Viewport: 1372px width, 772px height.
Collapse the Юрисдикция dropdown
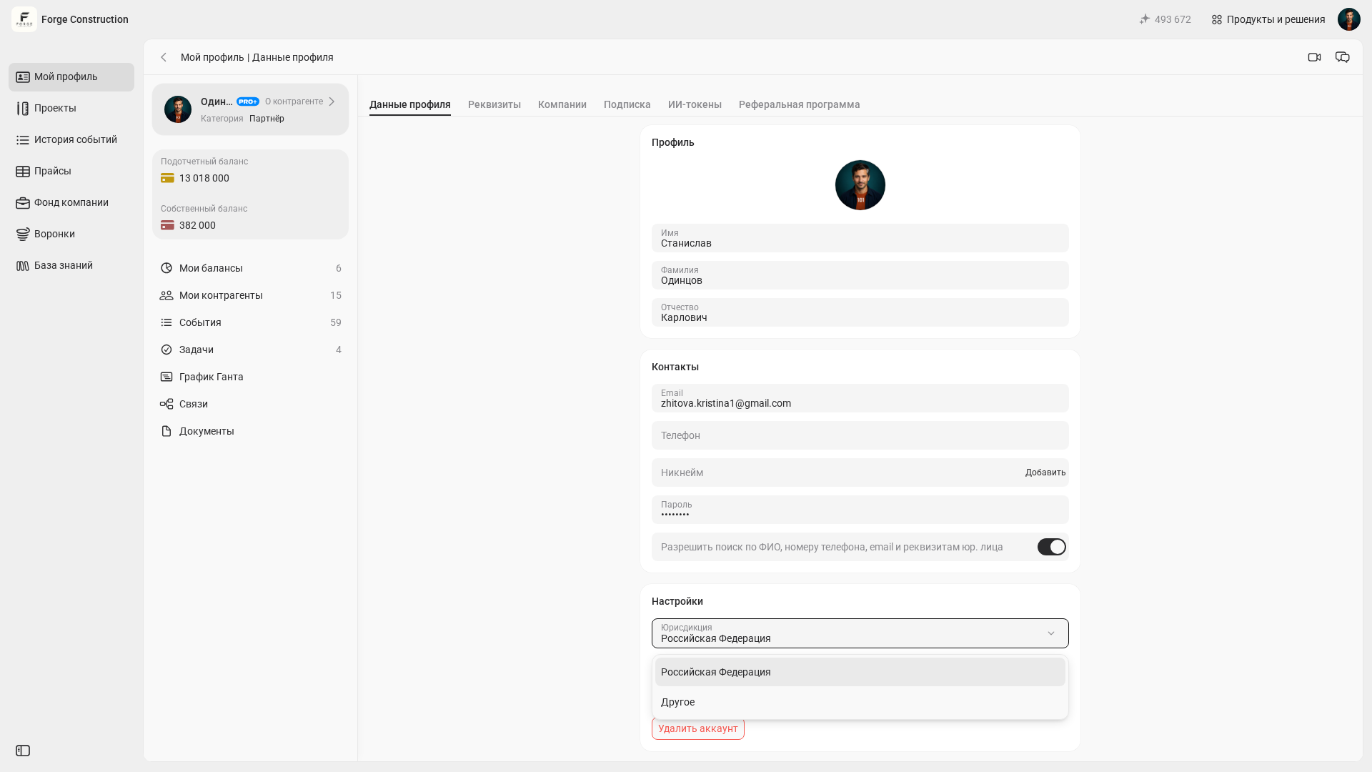coord(860,633)
